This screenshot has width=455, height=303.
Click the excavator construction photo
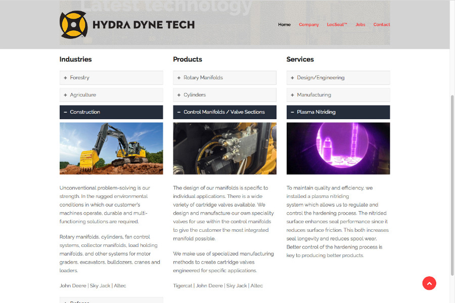(111, 148)
